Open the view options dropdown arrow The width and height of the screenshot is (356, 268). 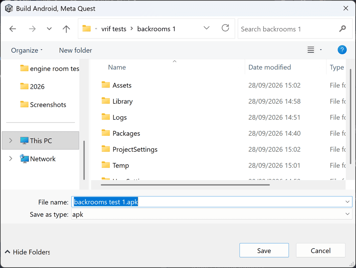(321, 50)
